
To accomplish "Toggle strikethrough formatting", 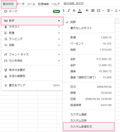I will point(74,10).
